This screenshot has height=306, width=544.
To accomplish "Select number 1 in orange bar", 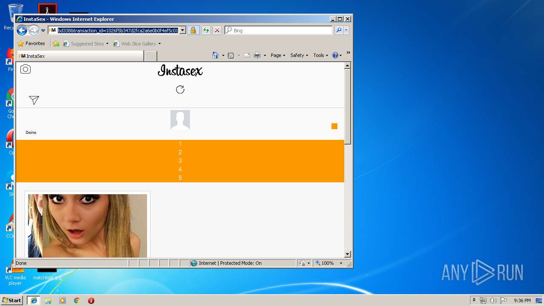I will pyautogui.click(x=180, y=144).
